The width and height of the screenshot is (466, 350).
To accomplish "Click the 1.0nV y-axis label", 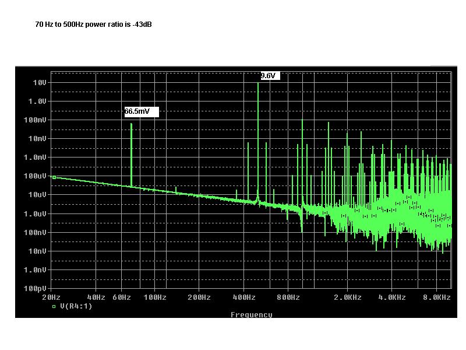I will click(x=35, y=270).
